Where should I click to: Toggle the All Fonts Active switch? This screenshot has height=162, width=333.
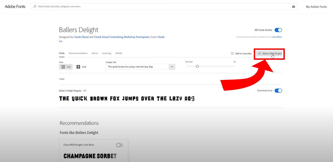278,30
